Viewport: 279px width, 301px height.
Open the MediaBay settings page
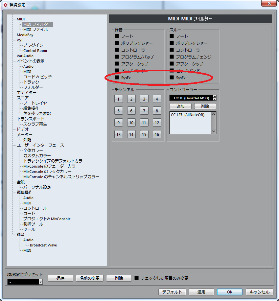(25, 35)
